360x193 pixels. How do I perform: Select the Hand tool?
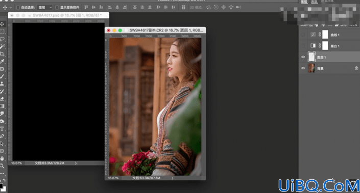pyautogui.click(x=2, y=158)
